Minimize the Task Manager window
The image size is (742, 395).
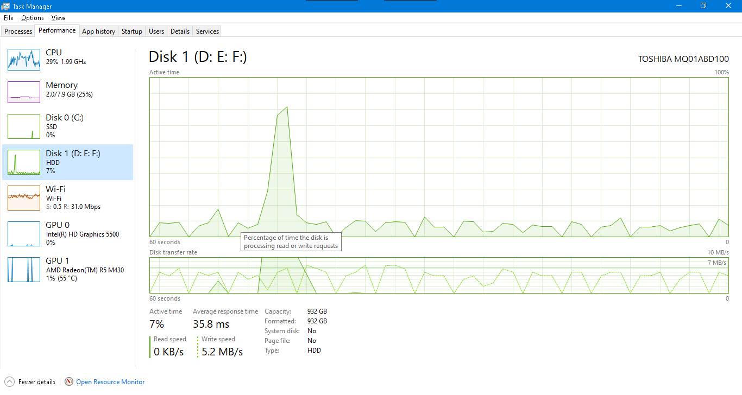click(679, 6)
